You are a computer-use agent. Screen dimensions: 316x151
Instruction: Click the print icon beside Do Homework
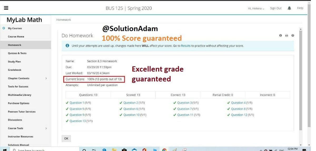point(287,36)
